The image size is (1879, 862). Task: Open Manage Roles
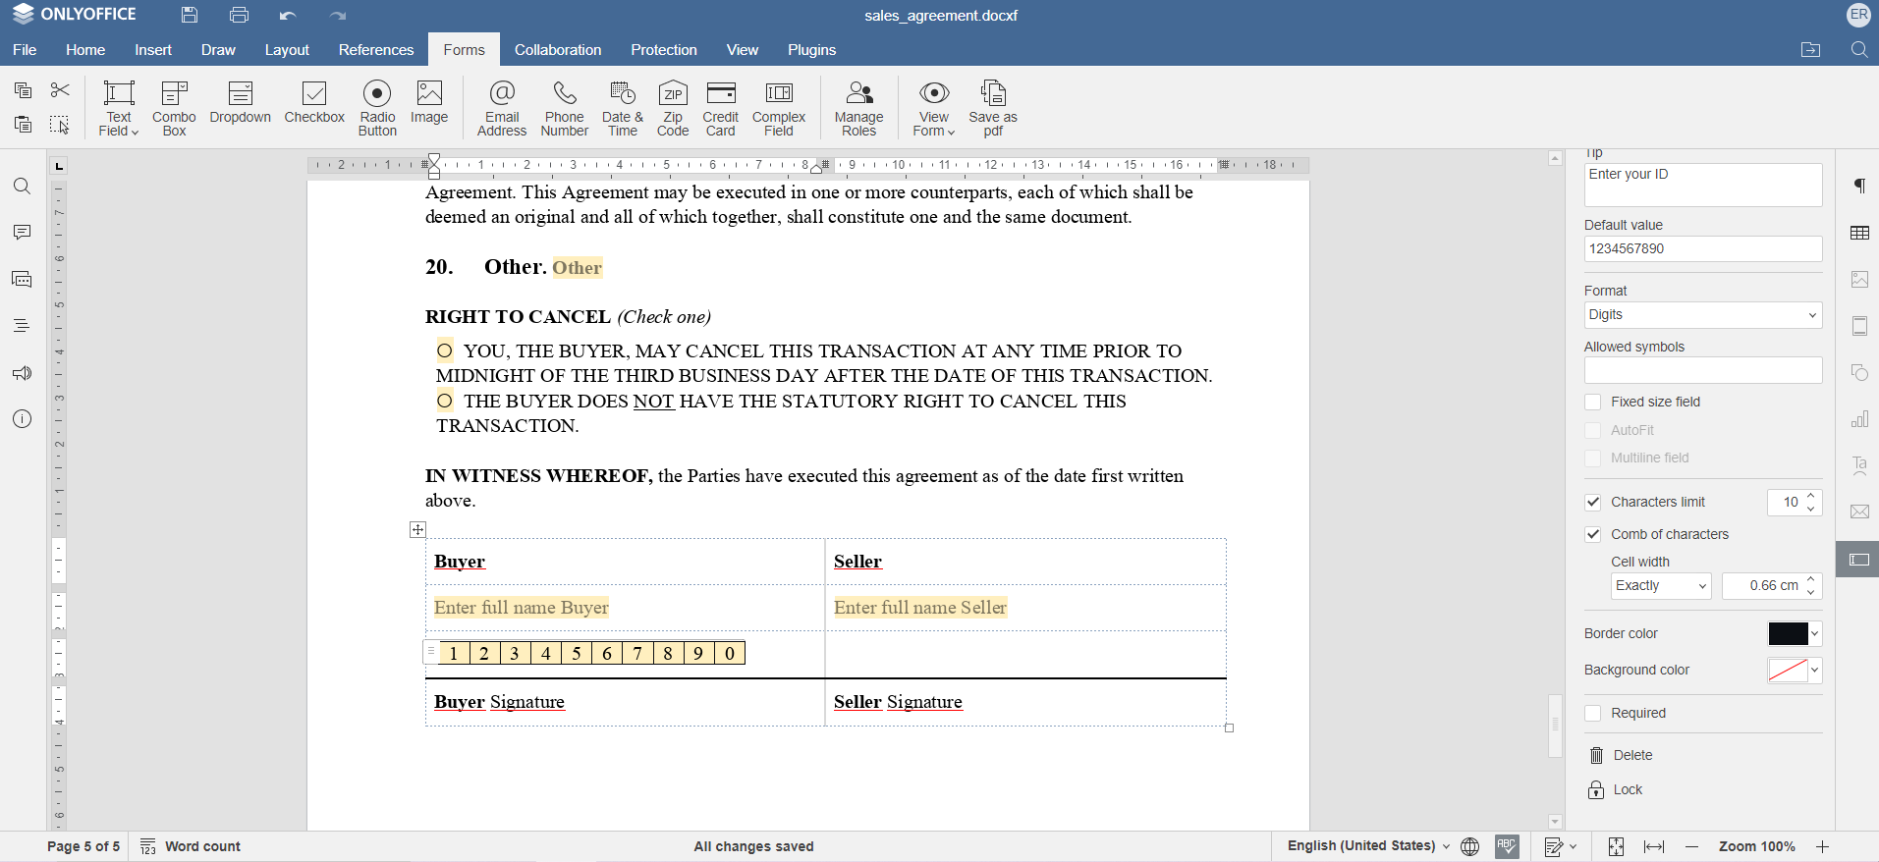click(858, 107)
